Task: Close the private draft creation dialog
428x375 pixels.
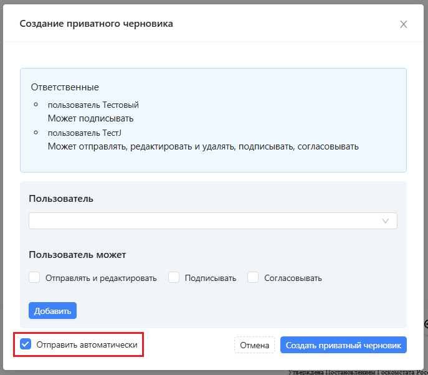Action: 403,24
